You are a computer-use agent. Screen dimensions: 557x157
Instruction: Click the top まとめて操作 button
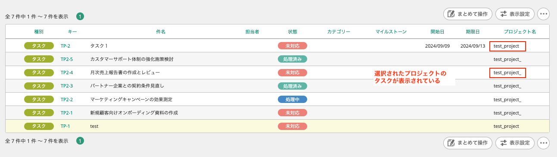[468, 14]
